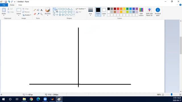Pick the Oval shape

pyautogui.click(x=60, y=9)
